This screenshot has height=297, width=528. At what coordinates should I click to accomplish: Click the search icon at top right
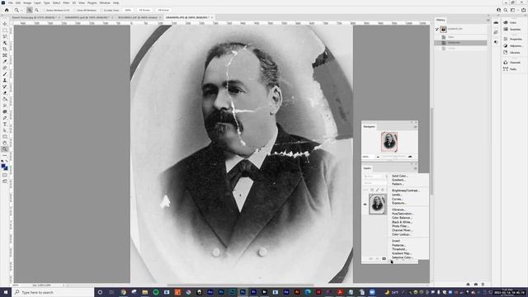[x=506, y=10]
